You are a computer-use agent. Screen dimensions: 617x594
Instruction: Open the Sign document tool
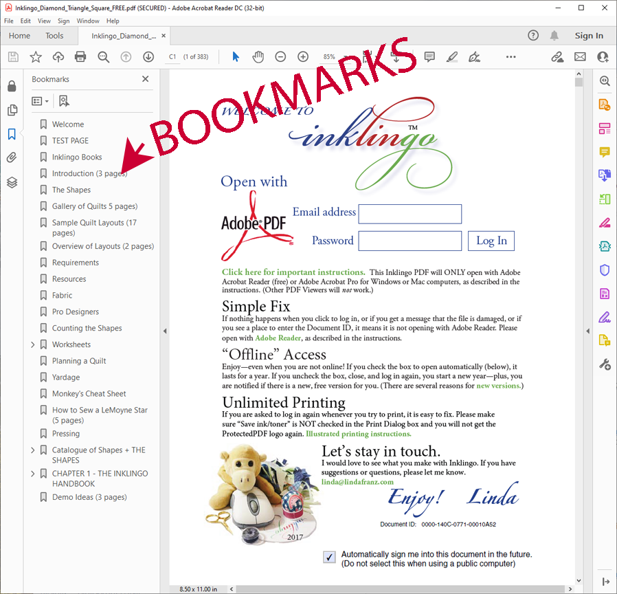click(475, 57)
